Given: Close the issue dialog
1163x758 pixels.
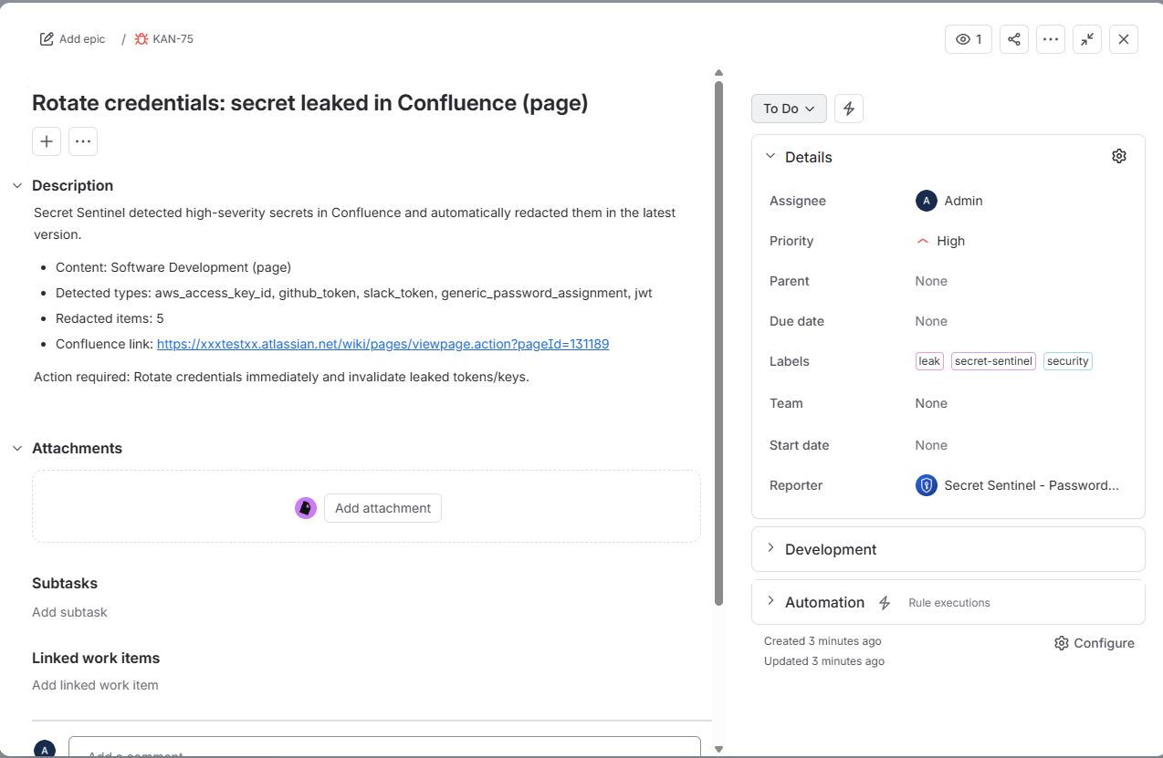Looking at the screenshot, I should (1124, 39).
